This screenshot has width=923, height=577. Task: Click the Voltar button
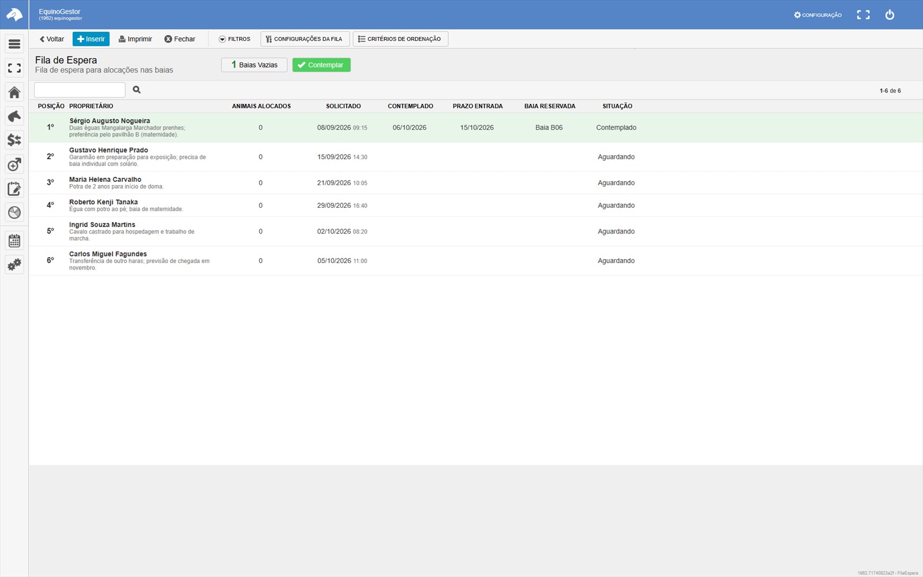point(52,39)
